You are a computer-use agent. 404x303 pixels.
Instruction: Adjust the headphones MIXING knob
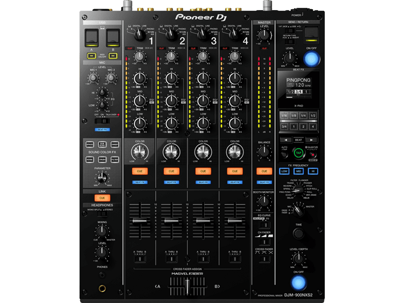102,231
